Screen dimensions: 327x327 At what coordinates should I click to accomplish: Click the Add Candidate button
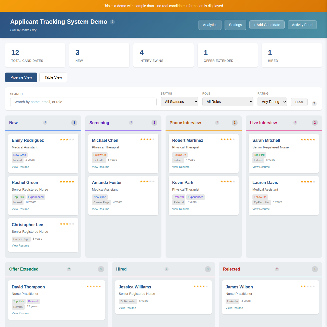[x=267, y=25]
